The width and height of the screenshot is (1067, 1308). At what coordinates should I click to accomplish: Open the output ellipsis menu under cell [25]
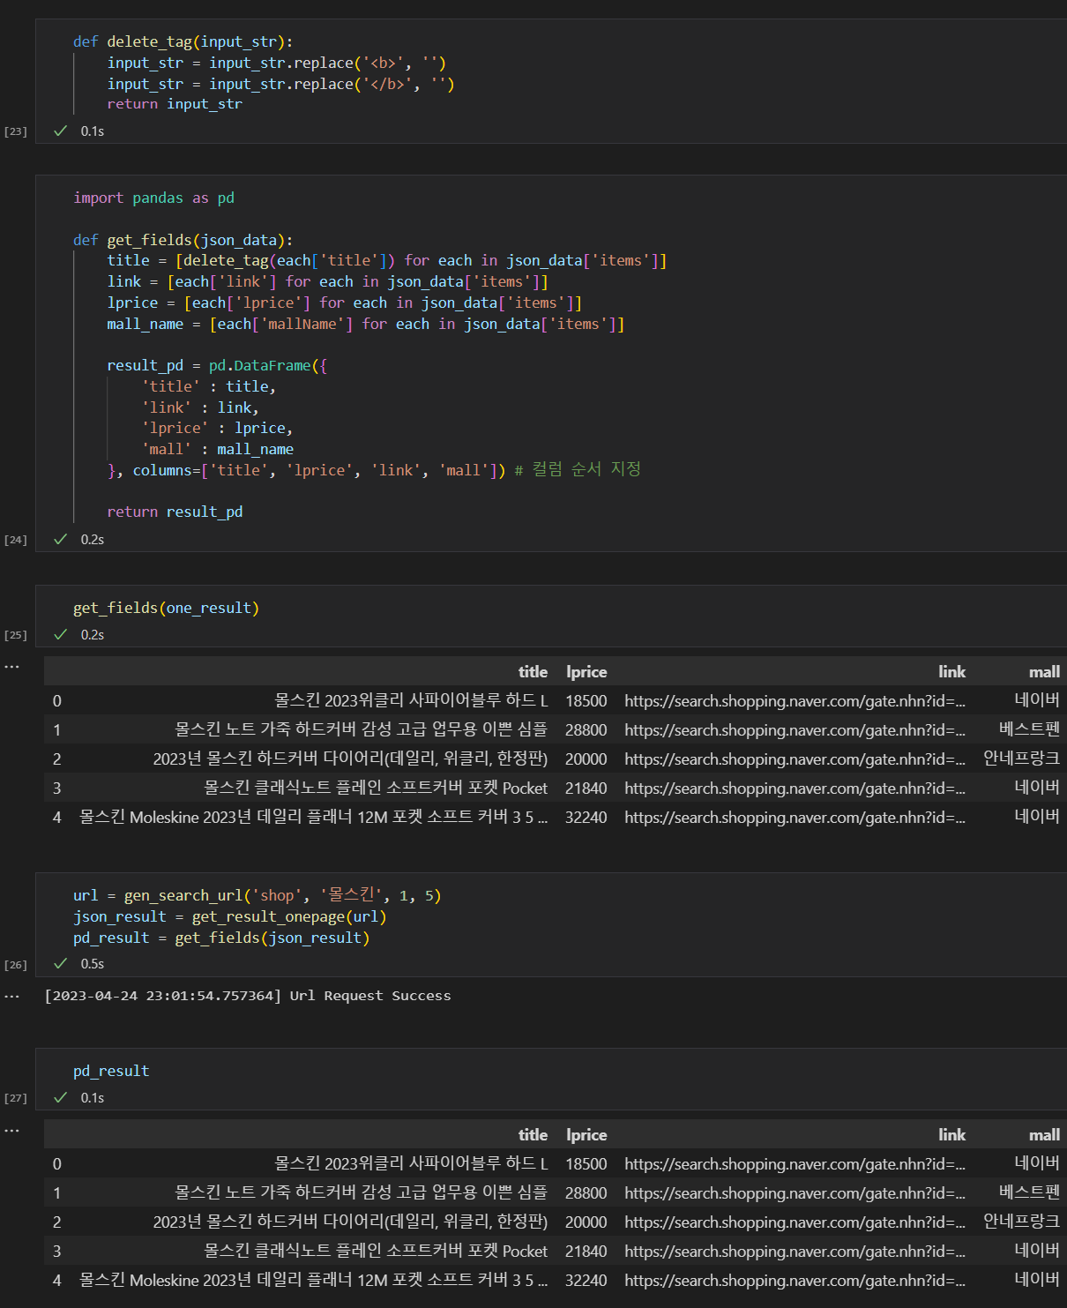tap(11, 667)
